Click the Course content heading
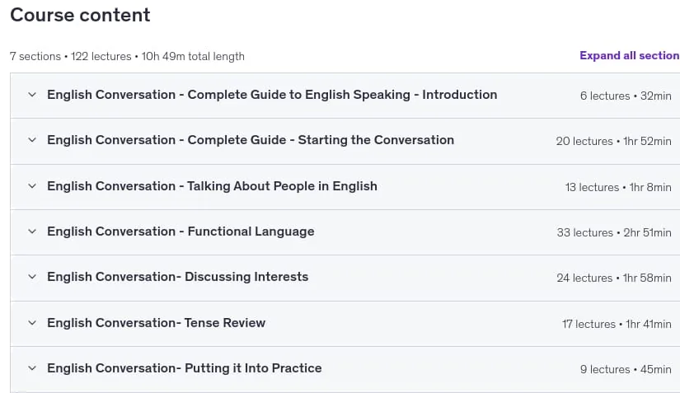The width and height of the screenshot is (680, 393). (x=80, y=15)
